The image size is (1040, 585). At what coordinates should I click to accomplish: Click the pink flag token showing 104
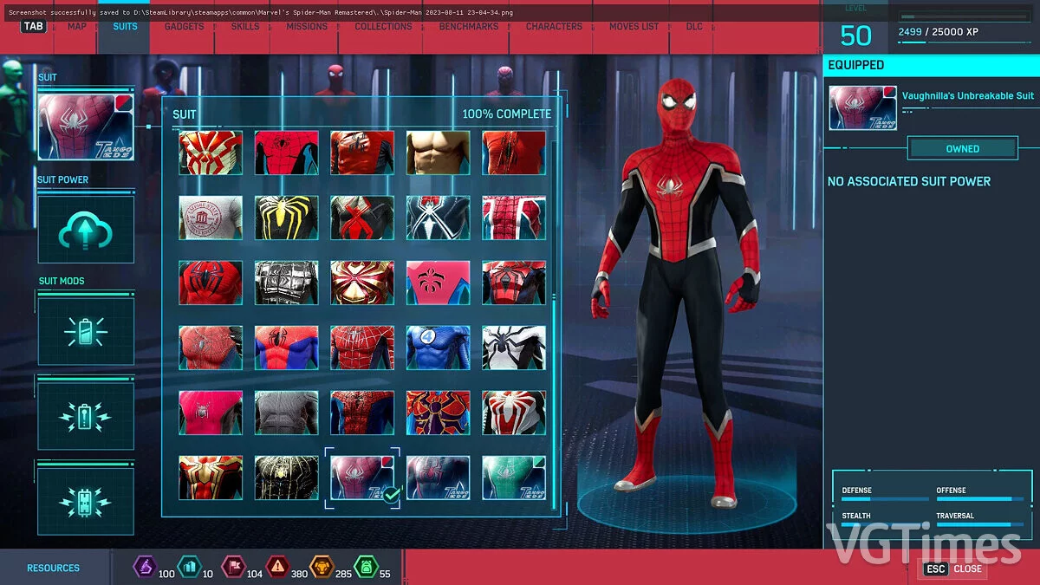point(232,568)
